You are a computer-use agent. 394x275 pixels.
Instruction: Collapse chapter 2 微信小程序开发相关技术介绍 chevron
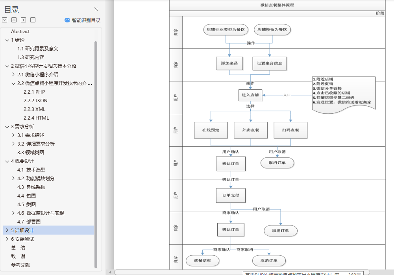coord(7,66)
